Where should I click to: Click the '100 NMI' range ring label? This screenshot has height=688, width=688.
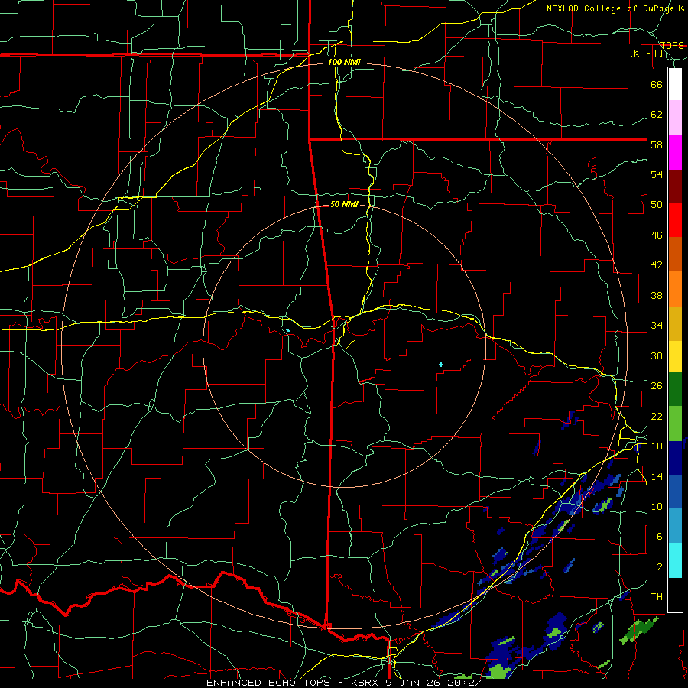tap(344, 63)
